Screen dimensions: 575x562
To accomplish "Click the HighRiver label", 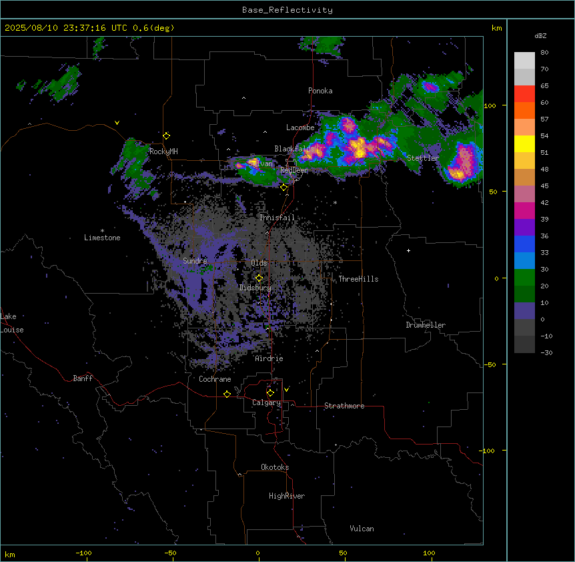I will tap(287, 496).
